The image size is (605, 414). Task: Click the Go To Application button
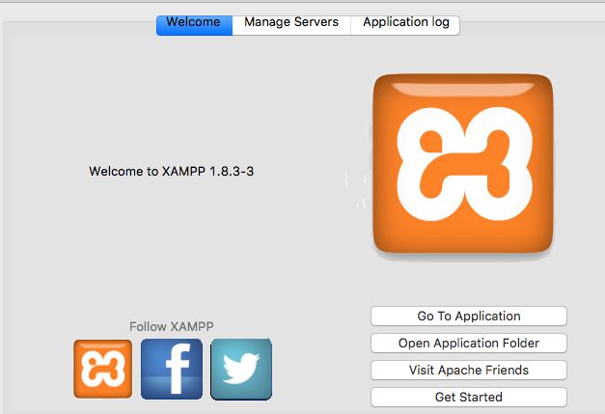pyautogui.click(x=469, y=316)
